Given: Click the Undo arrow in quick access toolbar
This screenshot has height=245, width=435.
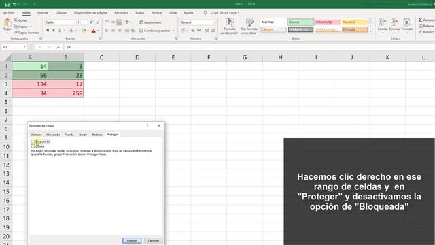Looking at the screenshot, I should 15,5.
